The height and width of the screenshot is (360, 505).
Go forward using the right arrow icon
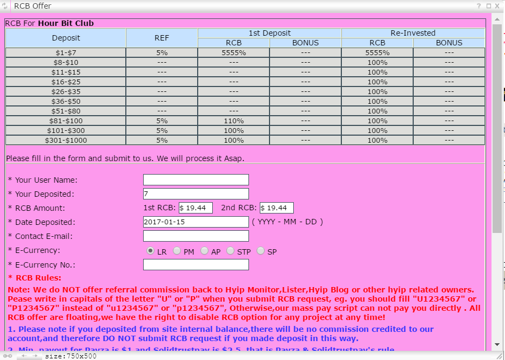coord(35,356)
